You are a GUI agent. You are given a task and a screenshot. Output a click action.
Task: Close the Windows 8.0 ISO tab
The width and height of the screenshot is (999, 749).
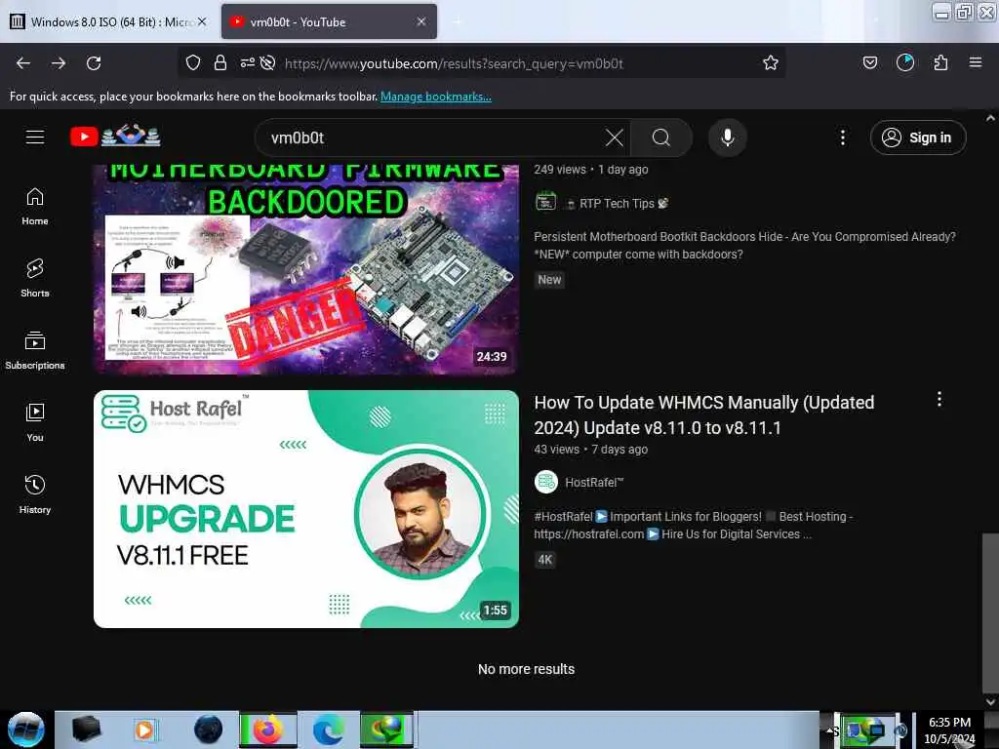click(x=202, y=21)
